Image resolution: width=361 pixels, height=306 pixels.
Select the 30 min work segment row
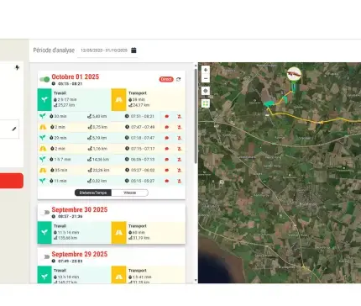tap(112, 116)
